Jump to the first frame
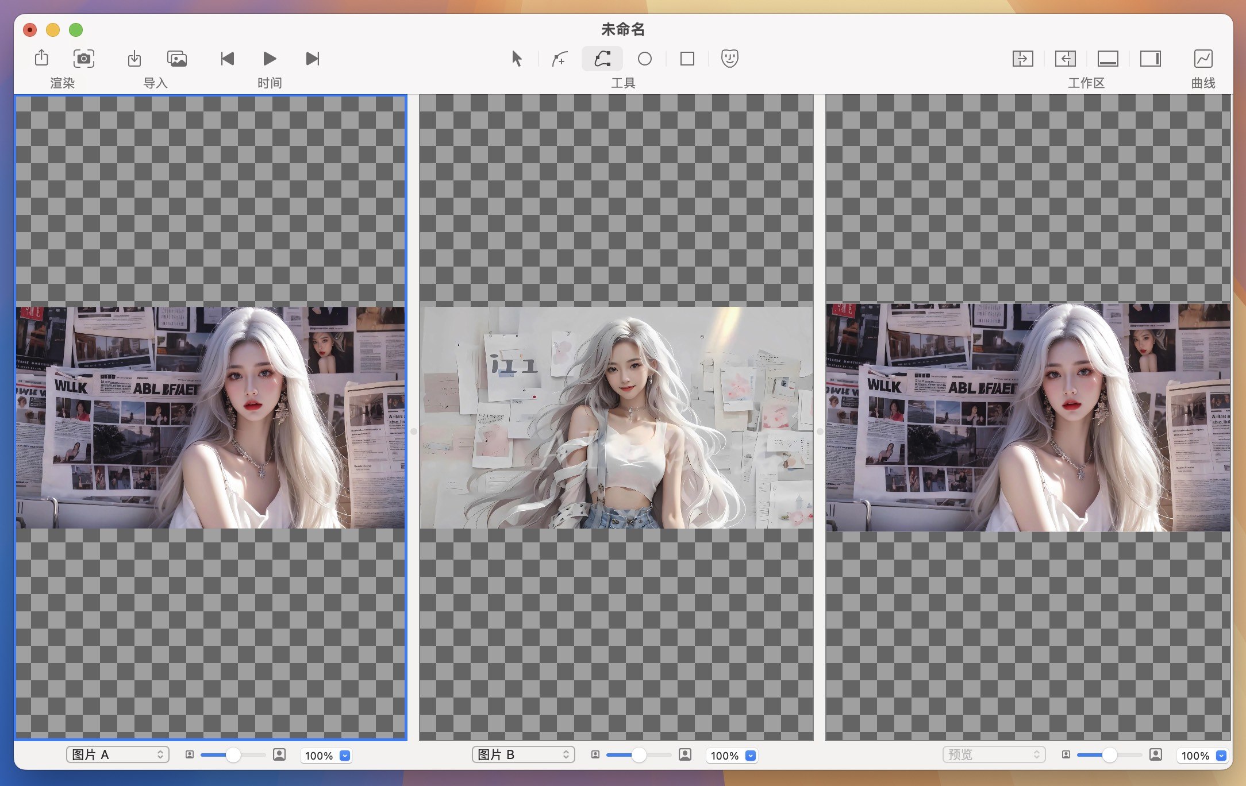1246x786 pixels. pos(227,58)
